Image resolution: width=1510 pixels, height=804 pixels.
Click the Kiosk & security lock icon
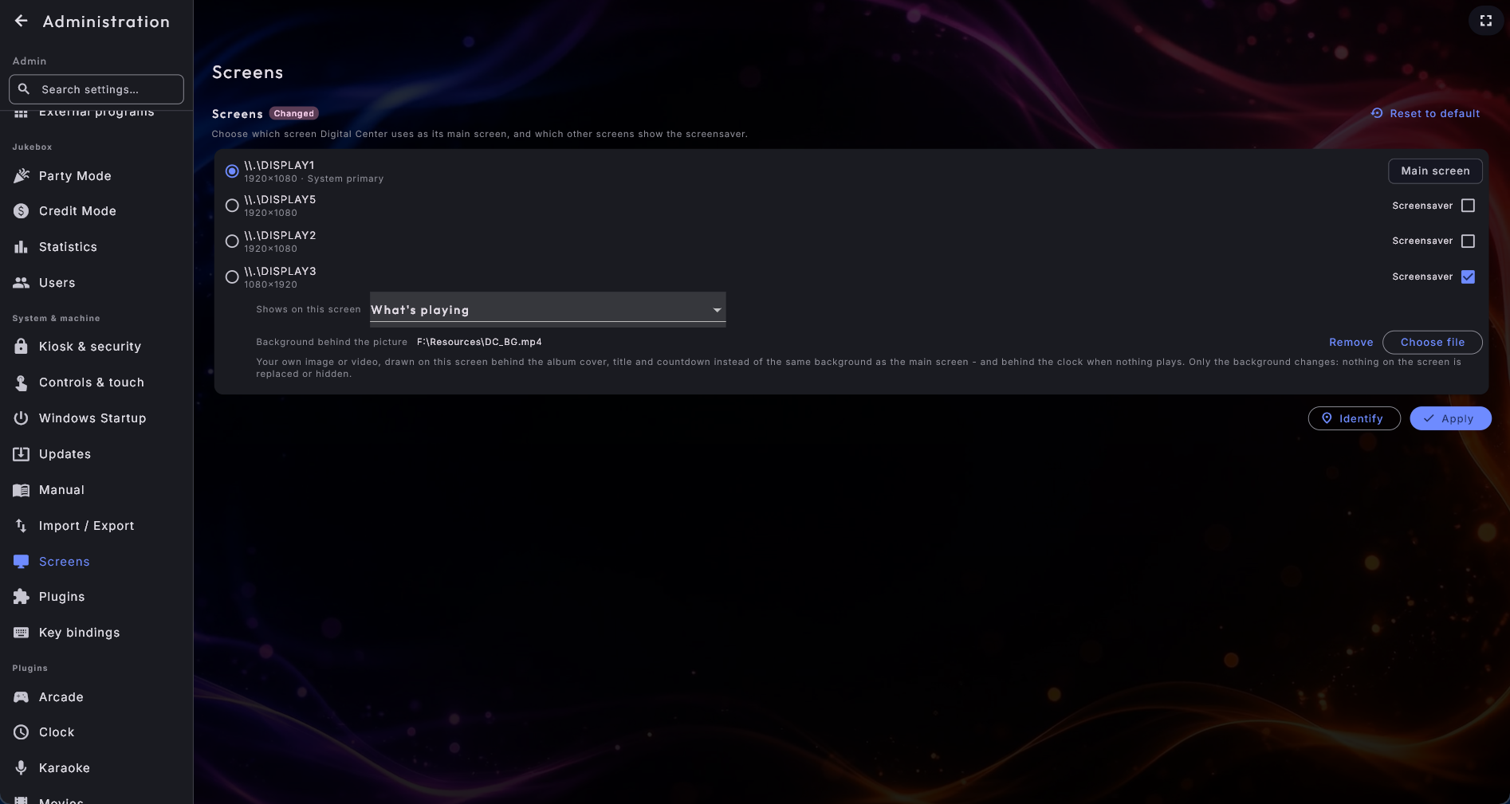(22, 347)
